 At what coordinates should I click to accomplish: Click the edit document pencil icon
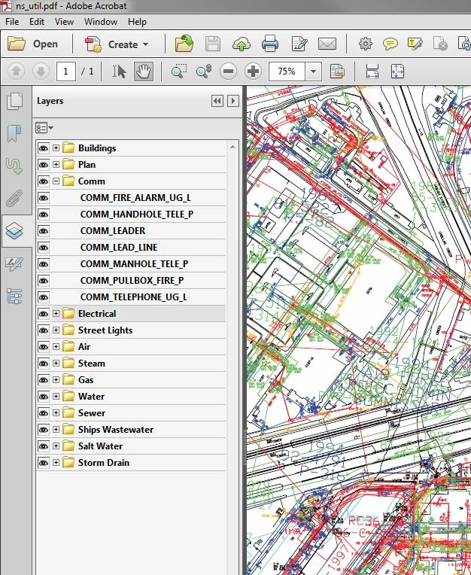(299, 44)
